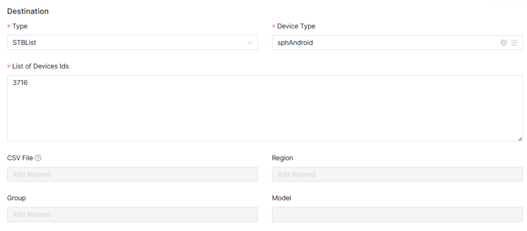
Task: Open the Device Type list icon
Action: pos(514,43)
